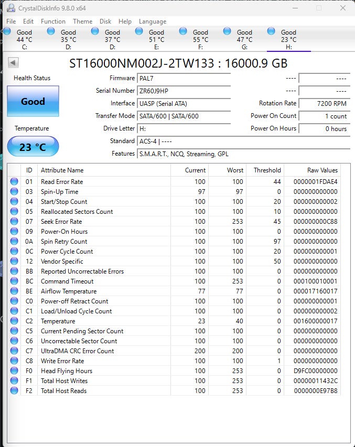Click status icon for Reported Uncorrectable Errors
Image resolution: width=355 pixels, height=447 pixels.
pos(14,271)
